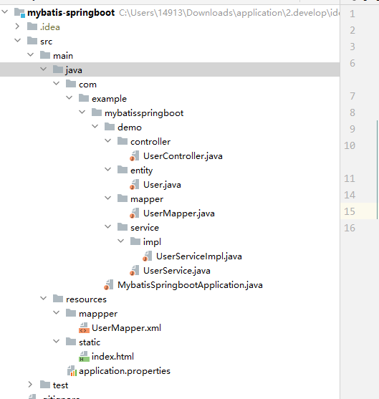Select UserController.java in the tree
379x399 pixels.
183,156
